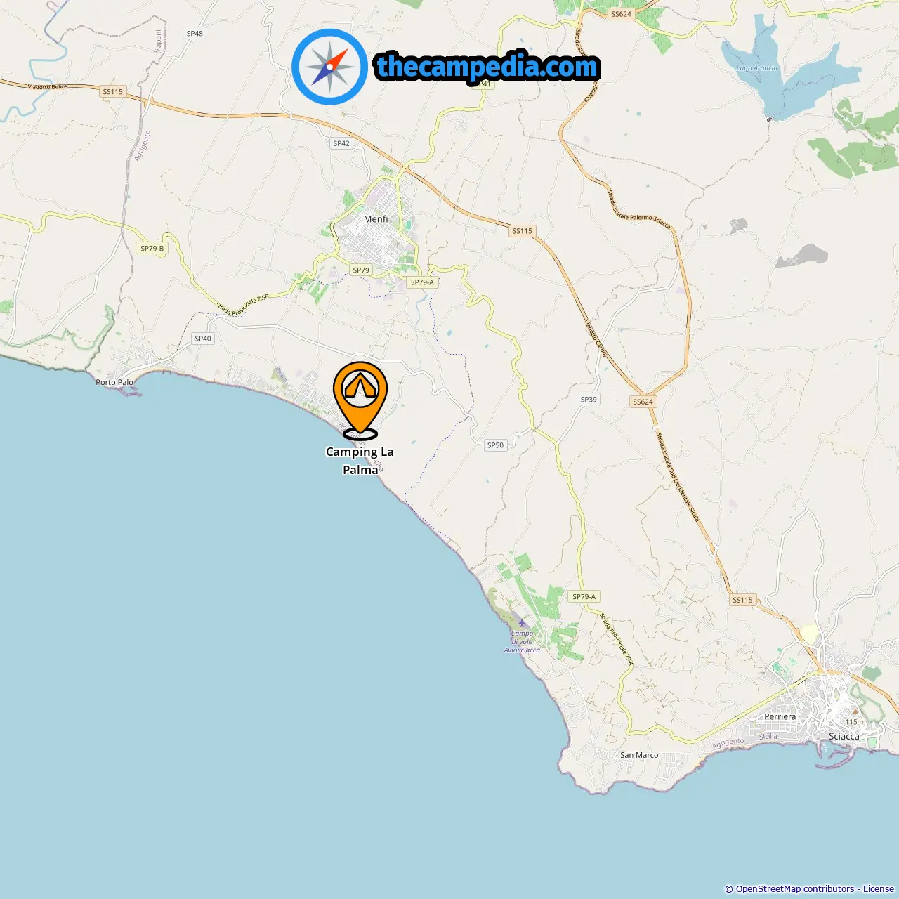Click the SP42 road shield

(x=341, y=143)
